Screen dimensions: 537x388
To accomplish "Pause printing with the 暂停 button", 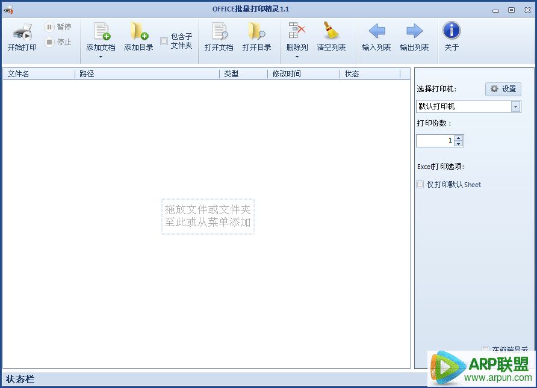I will 58,26.
